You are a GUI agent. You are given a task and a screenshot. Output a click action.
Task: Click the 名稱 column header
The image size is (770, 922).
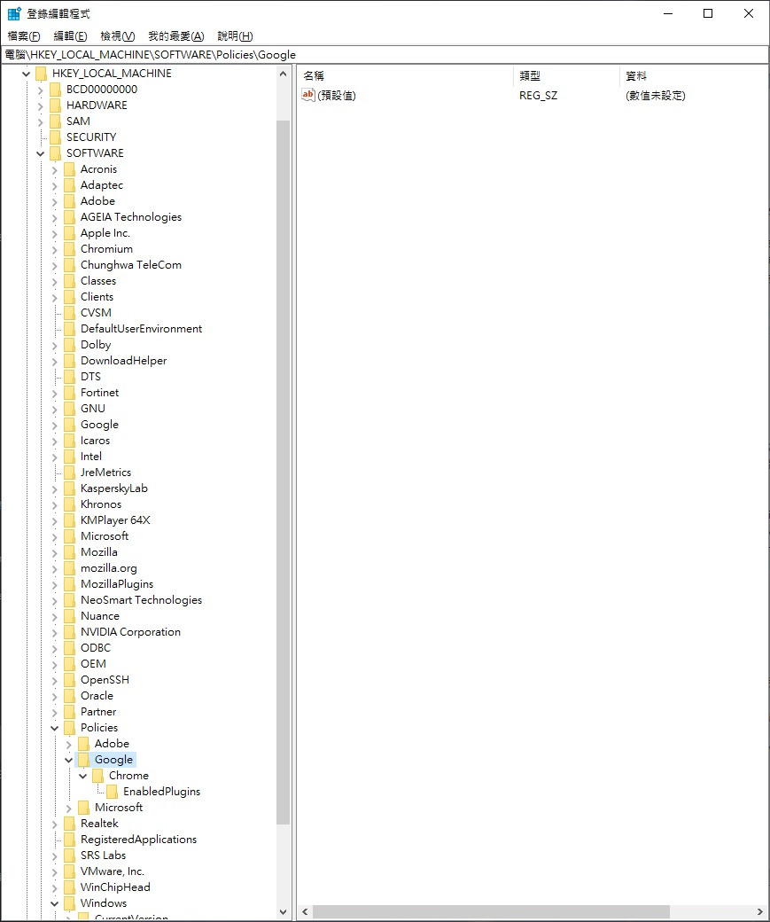click(406, 76)
